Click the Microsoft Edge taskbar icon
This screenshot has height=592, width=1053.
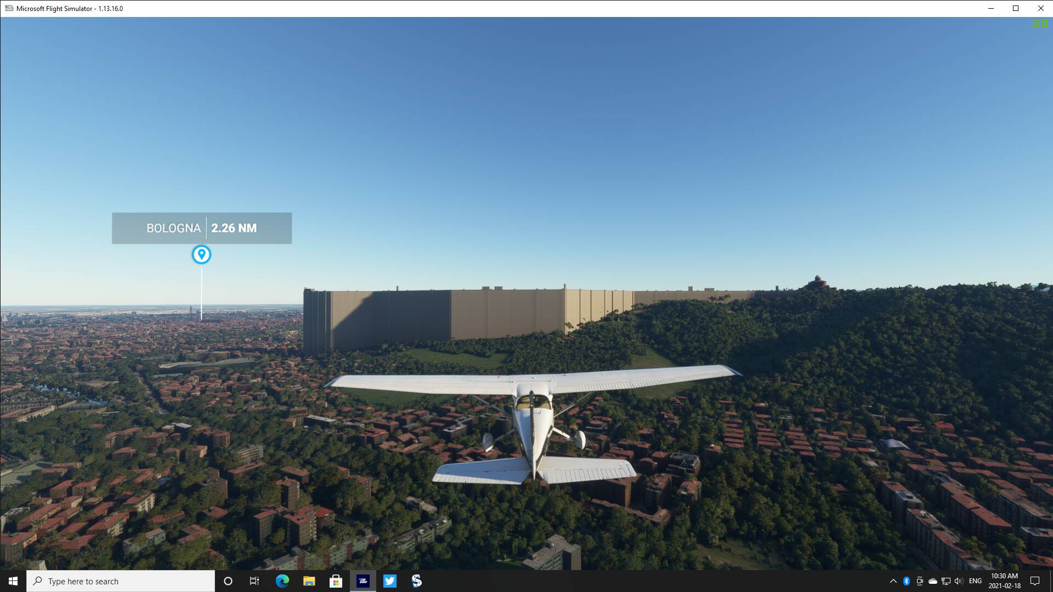282,580
